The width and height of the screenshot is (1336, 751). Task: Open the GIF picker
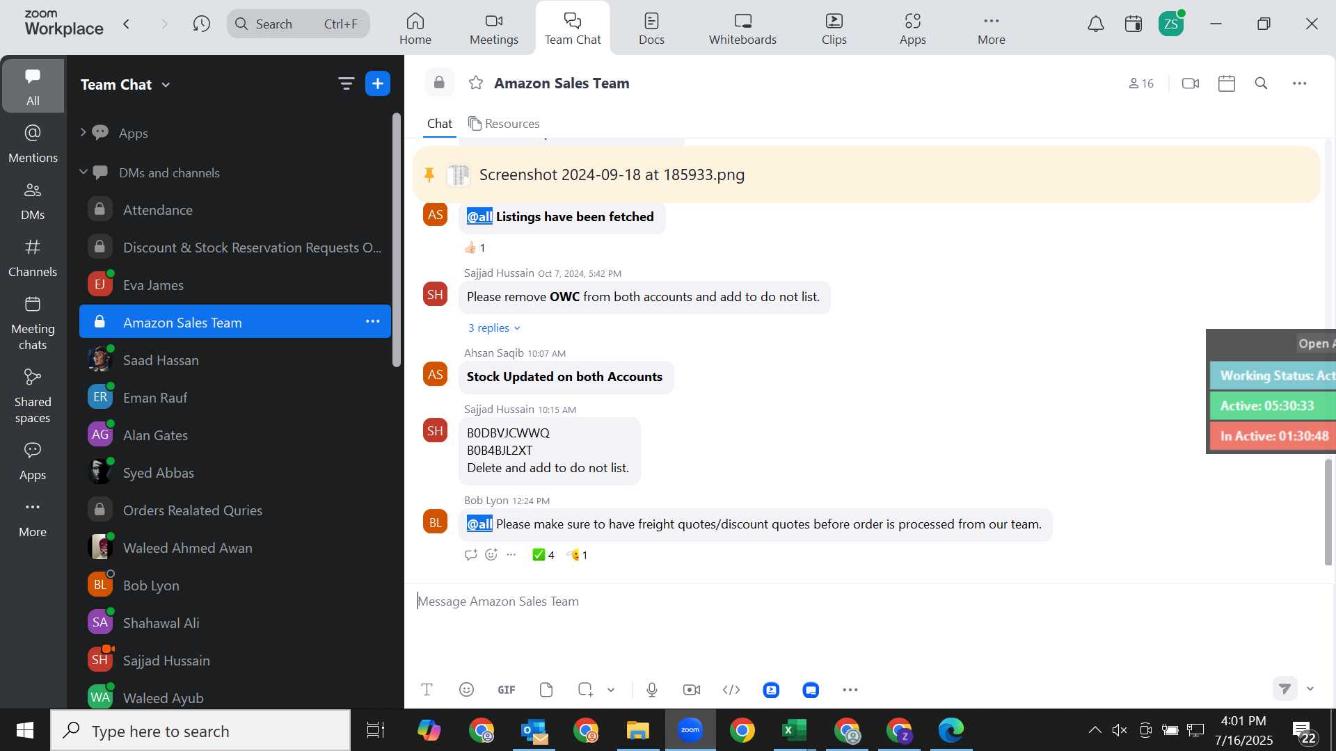pos(507,690)
